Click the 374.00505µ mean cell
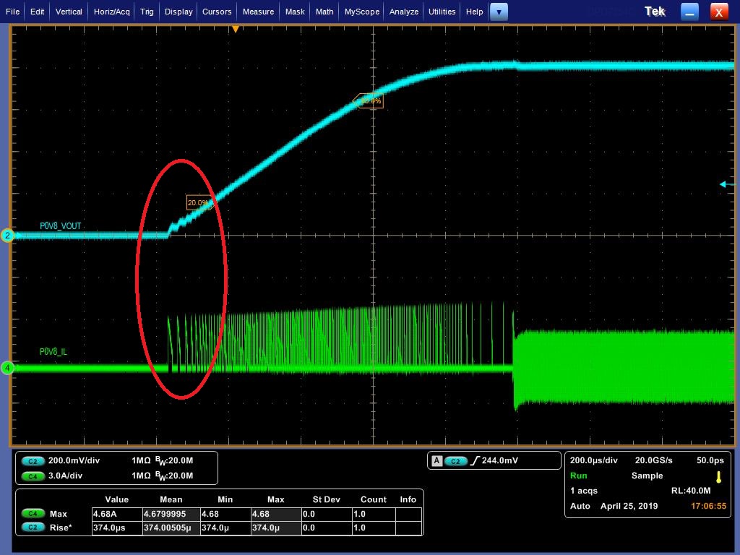The image size is (740, 555). (171, 528)
